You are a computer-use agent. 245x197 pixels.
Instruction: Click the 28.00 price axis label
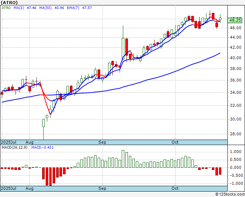[236, 134]
